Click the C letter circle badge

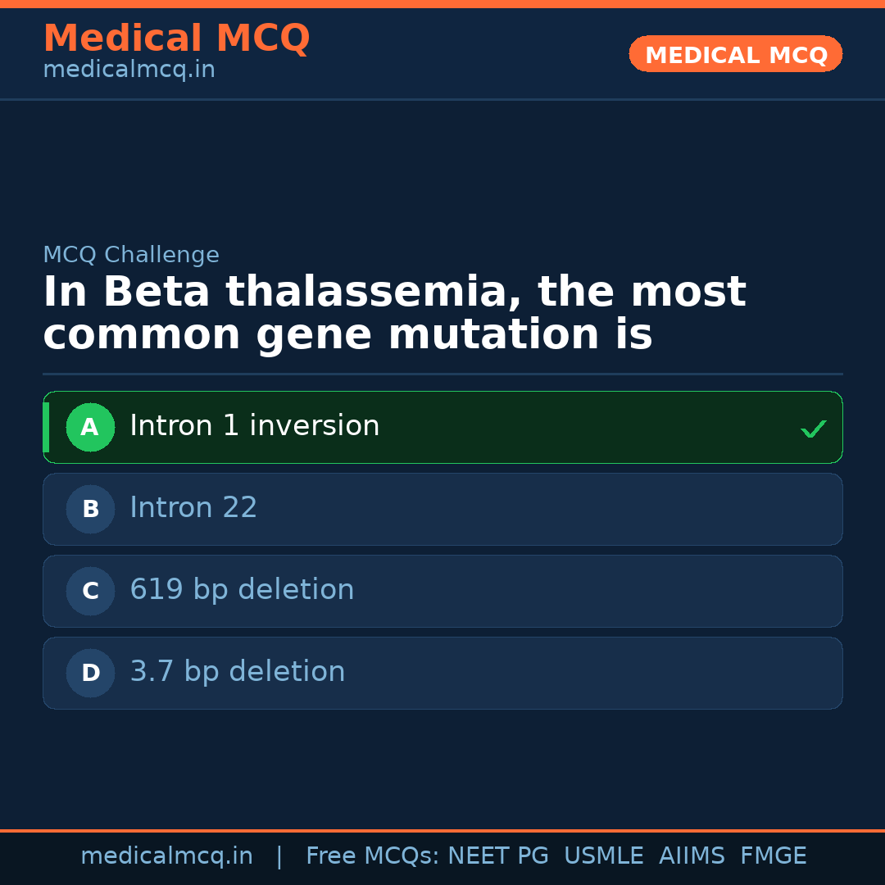[90, 591]
